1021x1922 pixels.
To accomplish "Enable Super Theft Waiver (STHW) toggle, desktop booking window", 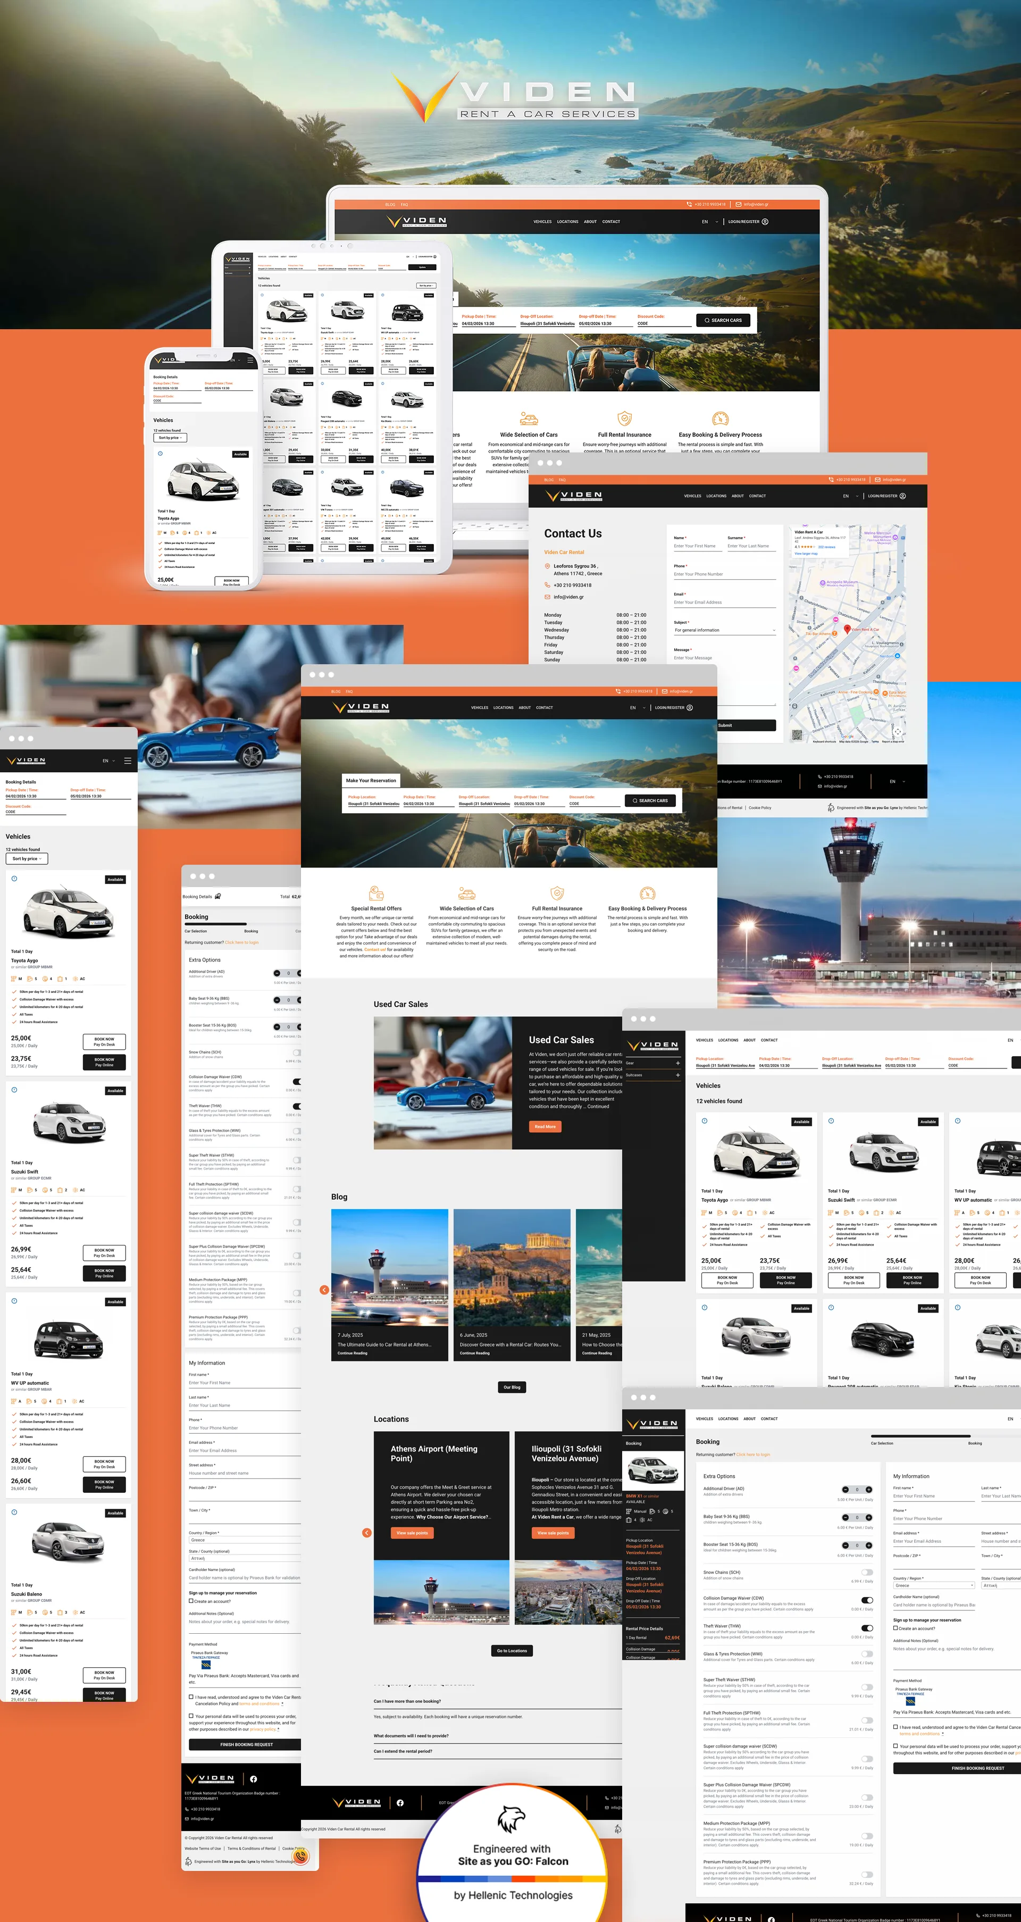I will [867, 1687].
